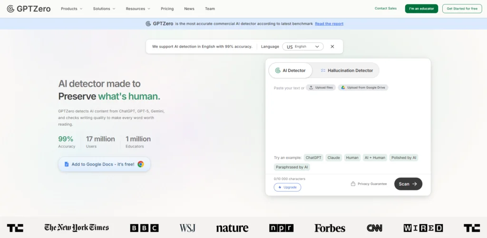
Task: Select the Paraphrased by AI example
Action: pyautogui.click(x=292, y=167)
